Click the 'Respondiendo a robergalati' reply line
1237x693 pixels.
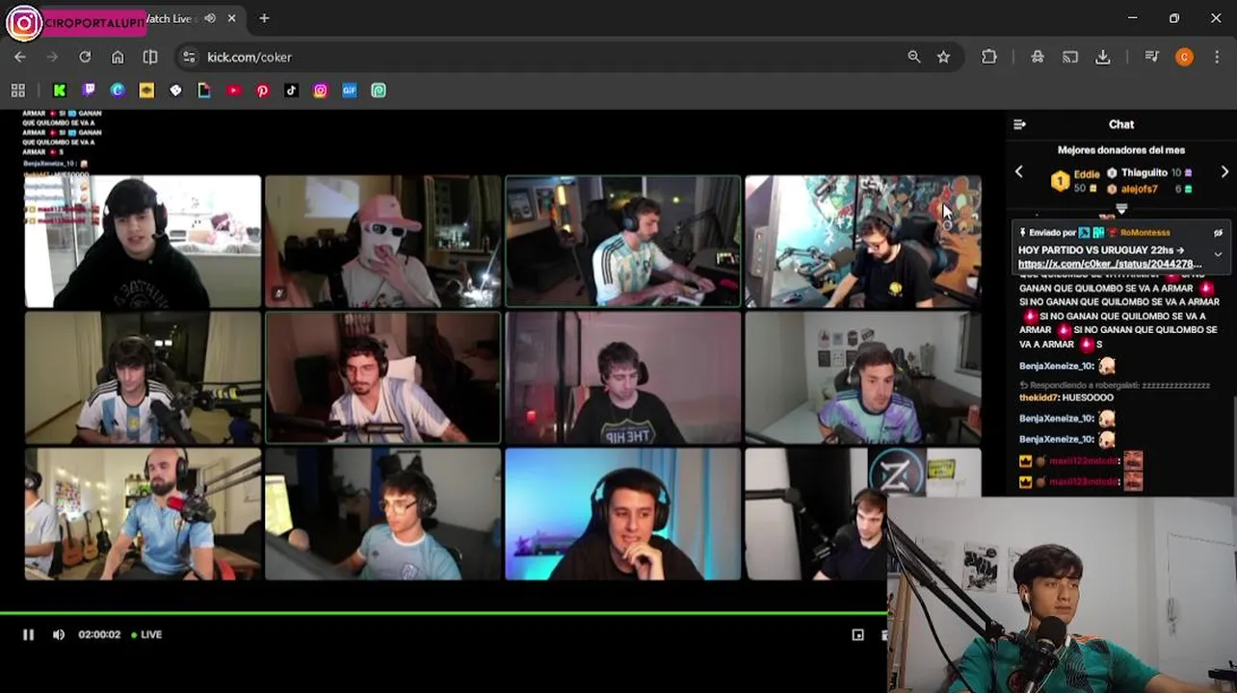pos(1115,385)
